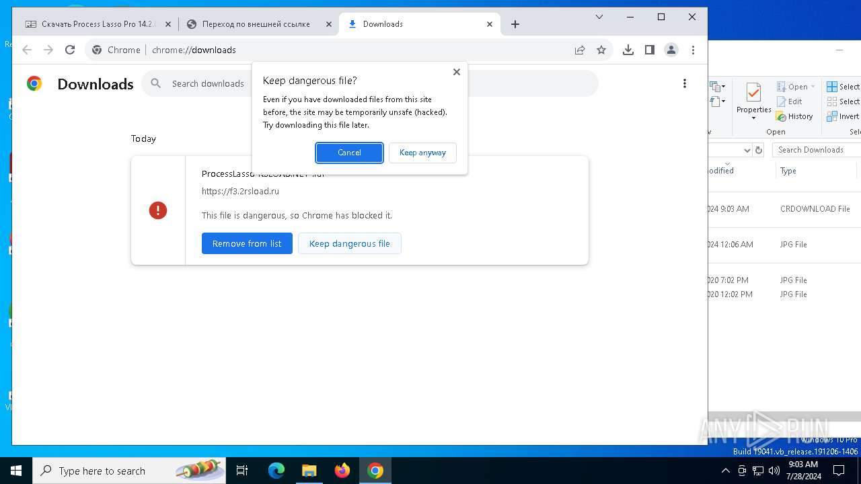Close the Переход по внешней ссылке tab

(x=329, y=24)
